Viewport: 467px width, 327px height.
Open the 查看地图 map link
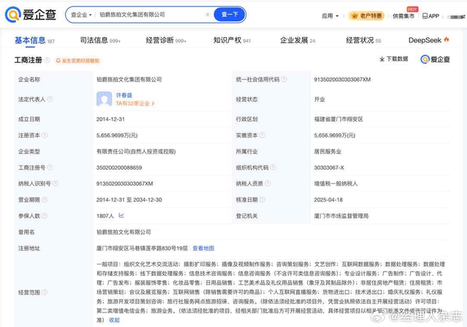click(x=203, y=248)
